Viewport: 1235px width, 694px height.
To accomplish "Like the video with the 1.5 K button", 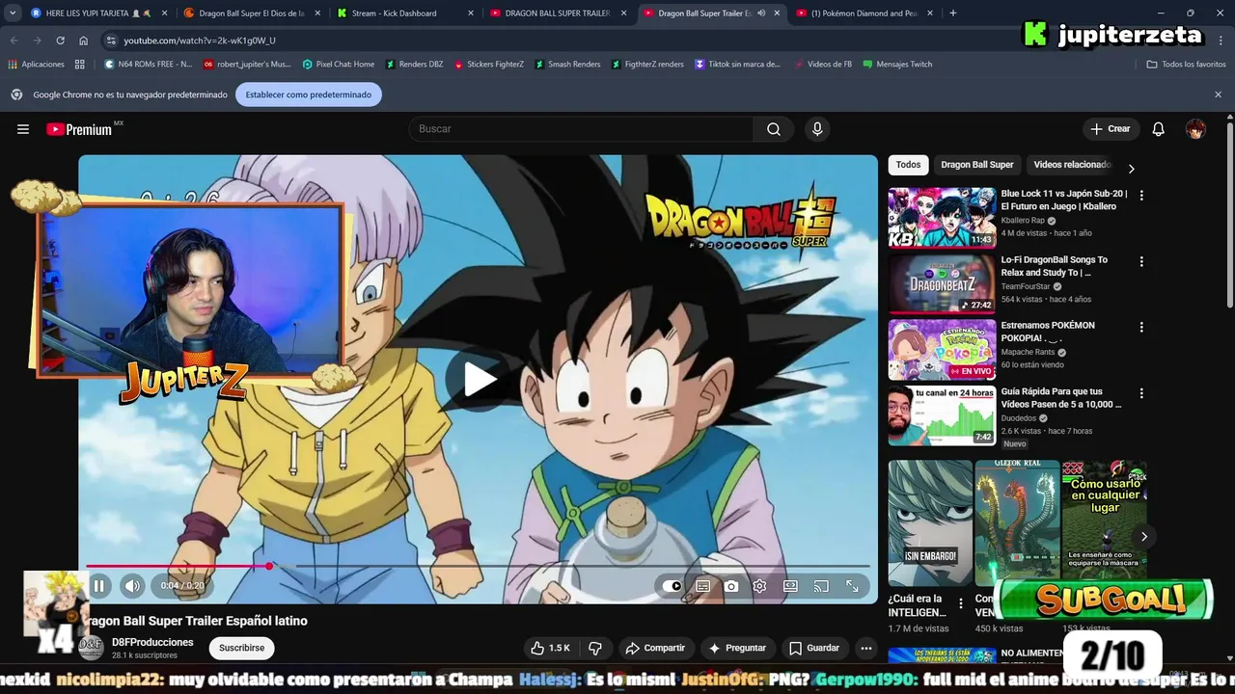I will coord(549,649).
